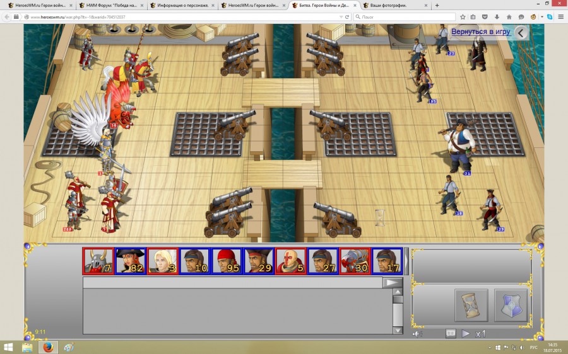The image size is (568, 354).
Task: Select turn-queue portrait numbered 5
Action: click(291, 261)
